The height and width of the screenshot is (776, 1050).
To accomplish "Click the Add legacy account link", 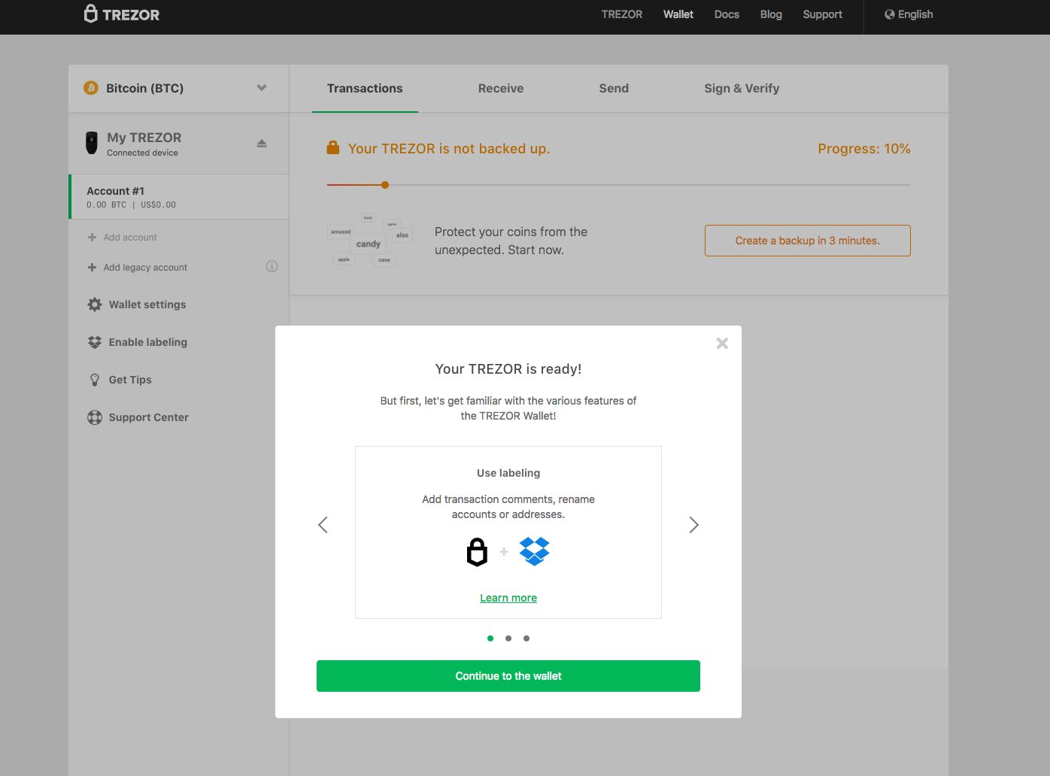I will (x=145, y=267).
